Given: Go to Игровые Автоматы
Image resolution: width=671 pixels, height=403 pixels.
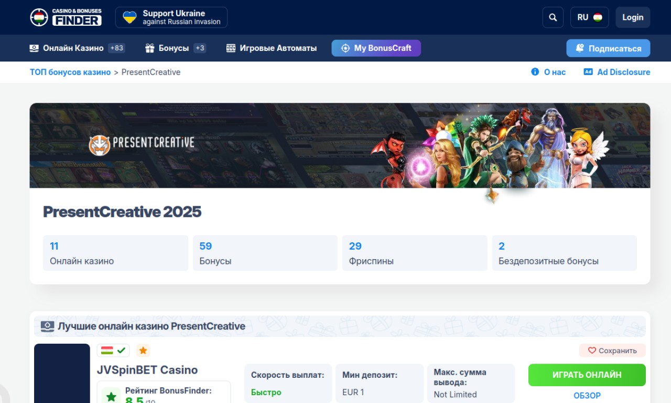Looking at the screenshot, I should [272, 48].
